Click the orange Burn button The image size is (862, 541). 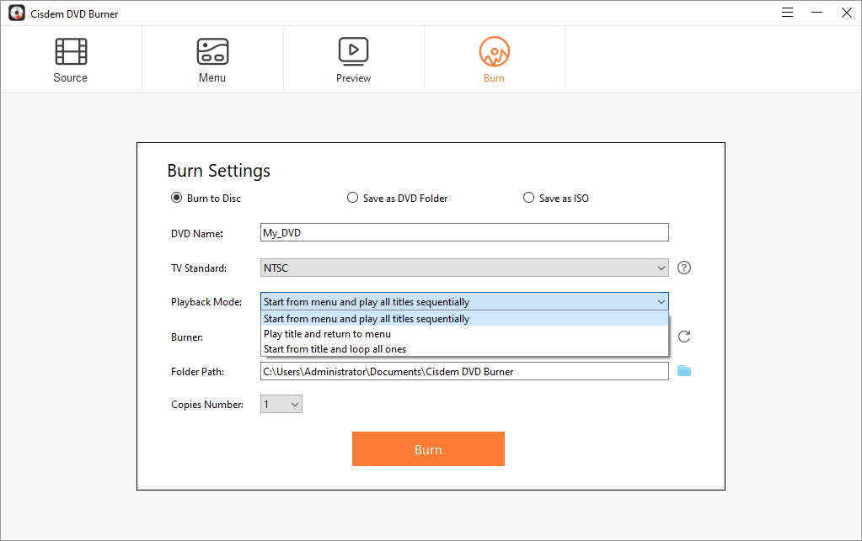(x=428, y=448)
